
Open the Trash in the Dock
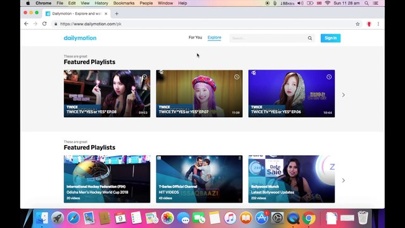[x=363, y=217]
